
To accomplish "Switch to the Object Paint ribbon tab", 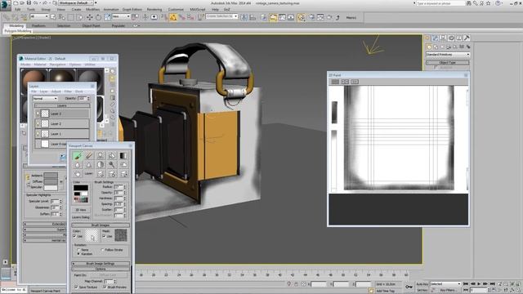I will point(91,25).
